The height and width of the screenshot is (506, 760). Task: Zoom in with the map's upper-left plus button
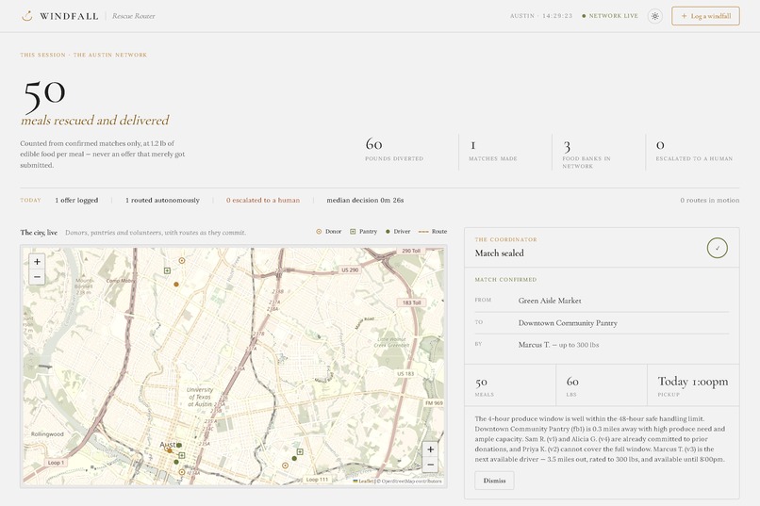pos(37,261)
